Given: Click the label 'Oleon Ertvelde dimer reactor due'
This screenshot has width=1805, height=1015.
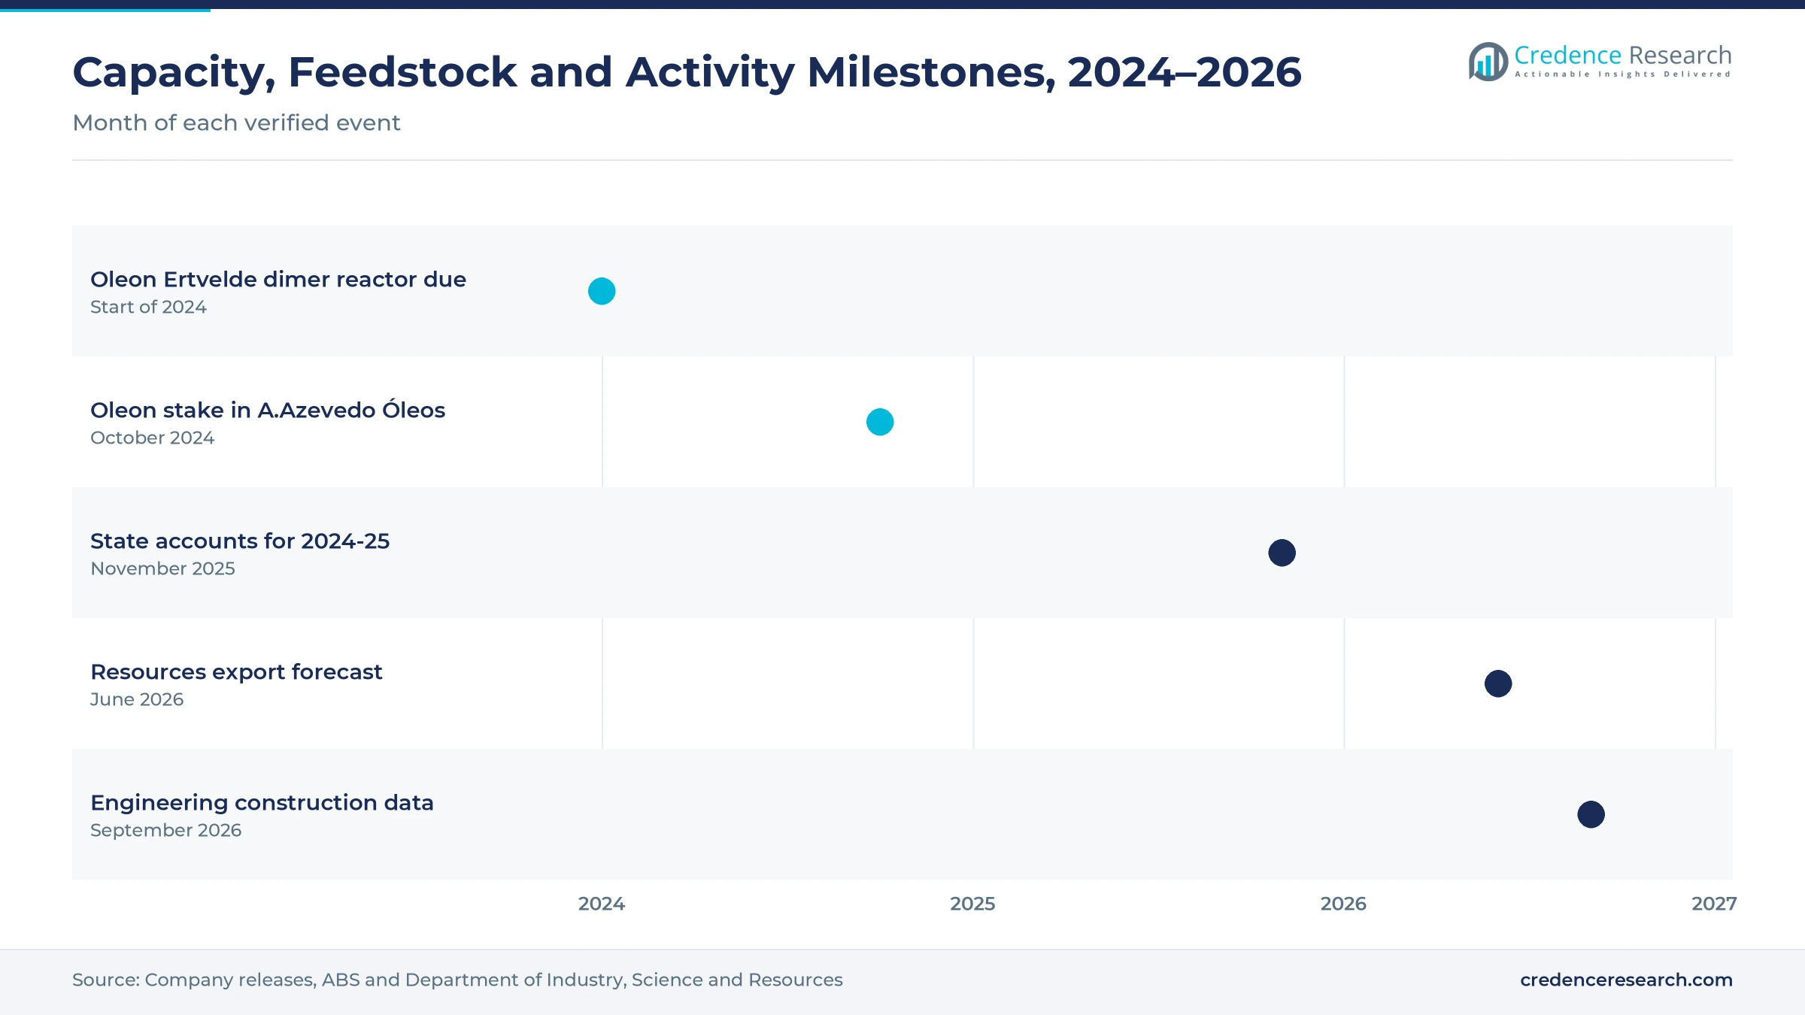Looking at the screenshot, I should pos(278,279).
